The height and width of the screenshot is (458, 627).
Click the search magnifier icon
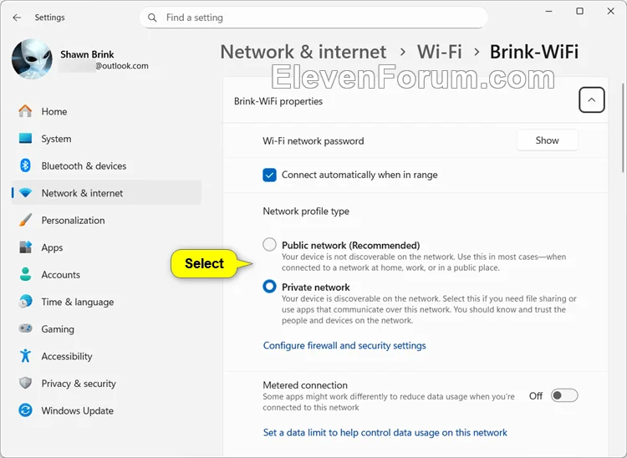(152, 18)
